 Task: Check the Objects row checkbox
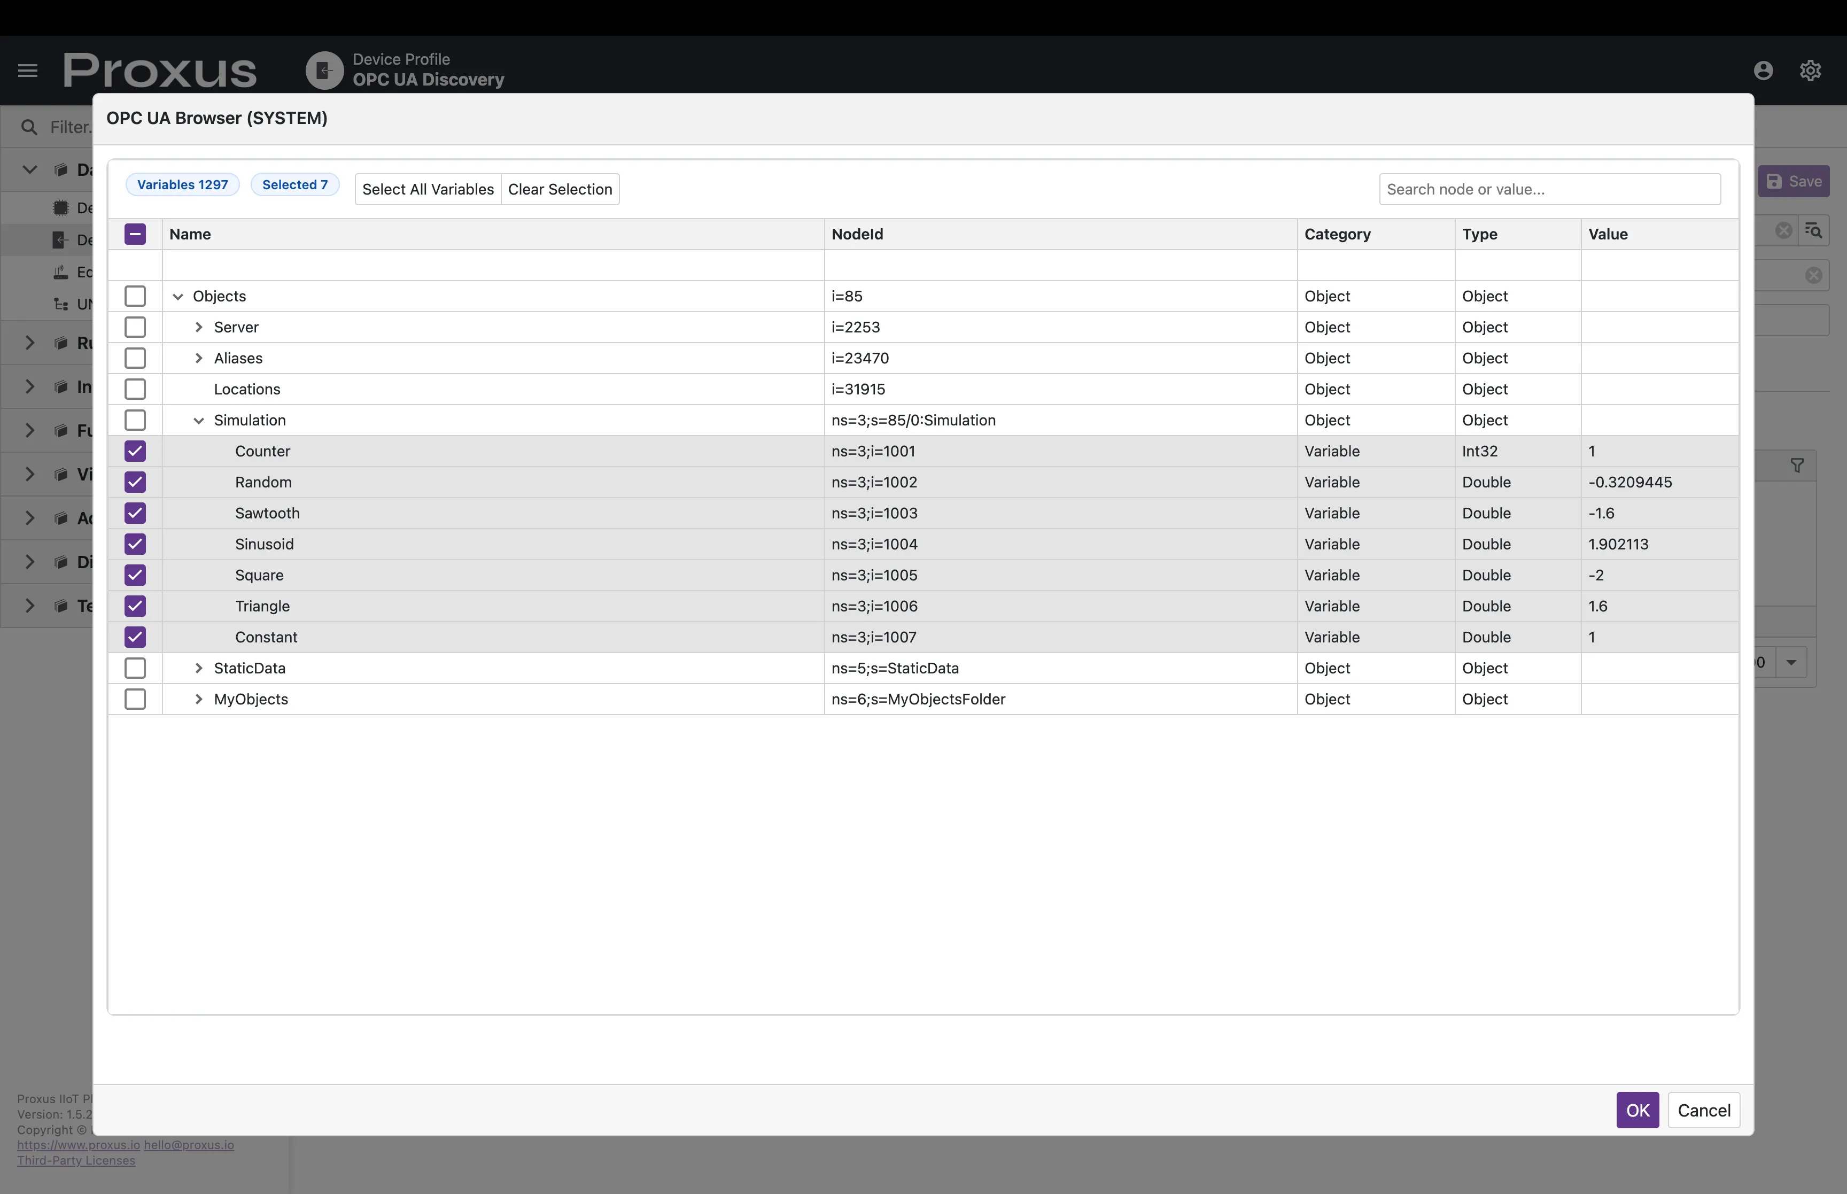[x=135, y=296]
